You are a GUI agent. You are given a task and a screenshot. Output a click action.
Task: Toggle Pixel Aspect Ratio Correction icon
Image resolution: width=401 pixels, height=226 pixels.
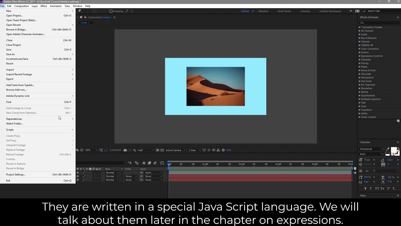click(204, 150)
